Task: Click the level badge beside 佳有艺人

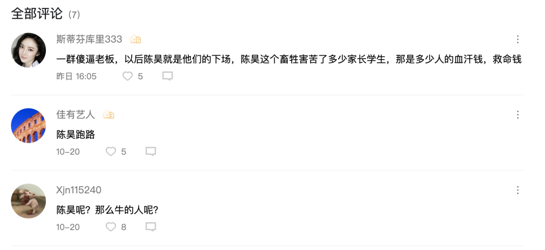Action: point(108,115)
